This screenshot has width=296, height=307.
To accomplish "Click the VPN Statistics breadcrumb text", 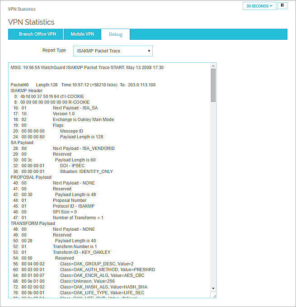I will [22, 9].
